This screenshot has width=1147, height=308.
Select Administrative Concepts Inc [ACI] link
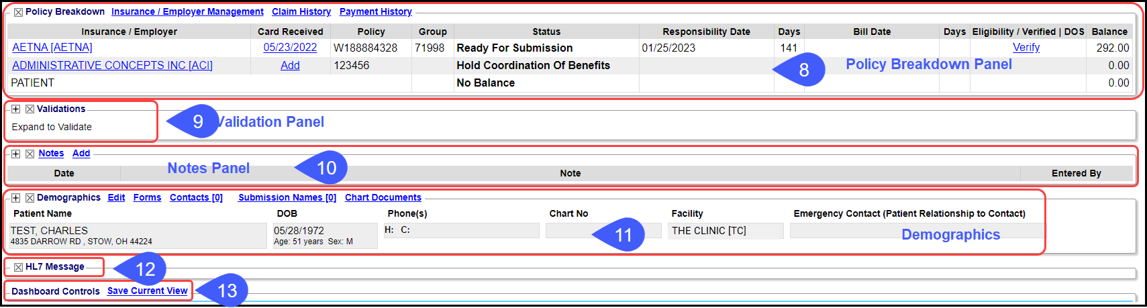coord(112,65)
